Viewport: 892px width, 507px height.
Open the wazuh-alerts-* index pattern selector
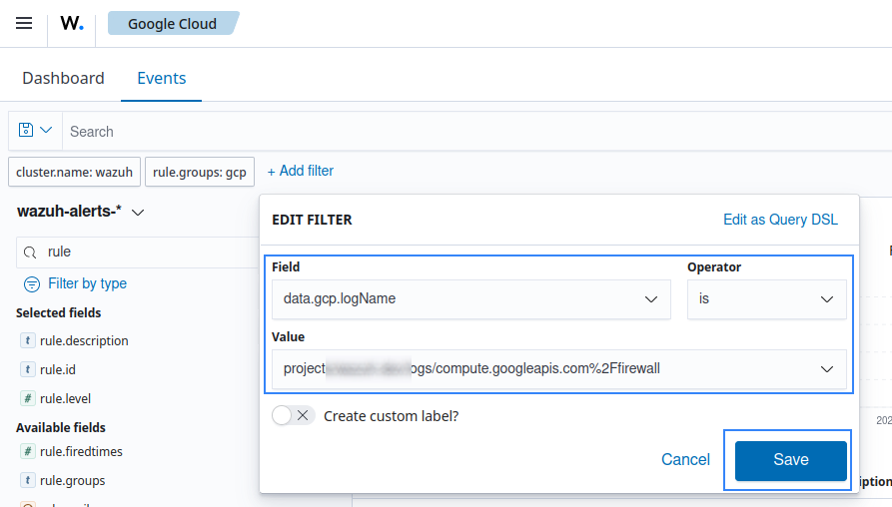click(x=138, y=213)
